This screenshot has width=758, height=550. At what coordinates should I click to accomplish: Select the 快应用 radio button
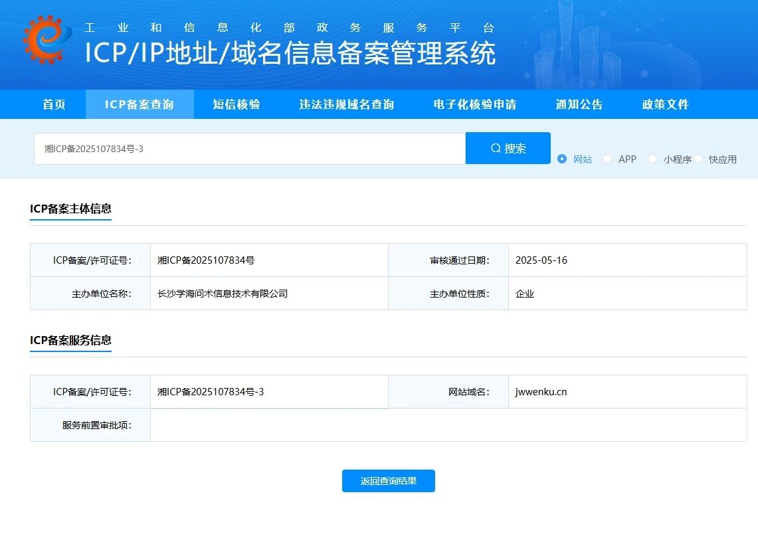pos(698,159)
